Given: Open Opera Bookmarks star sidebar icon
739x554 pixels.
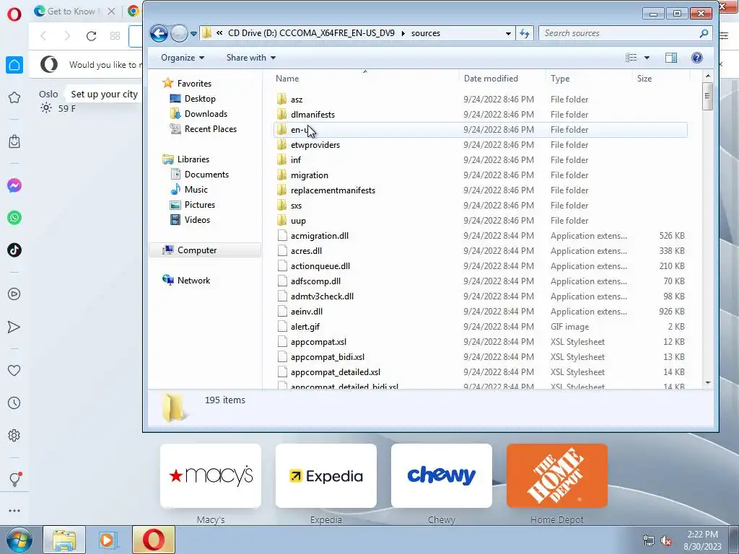Looking at the screenshot, I should pos(14,97).
